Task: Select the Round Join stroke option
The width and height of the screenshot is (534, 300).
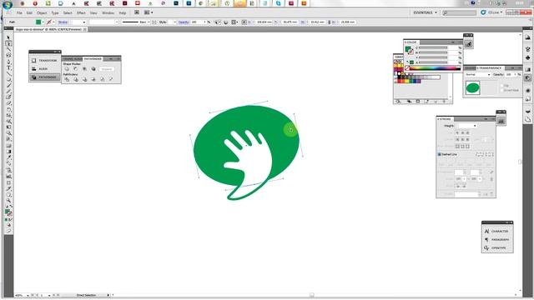Action: point(462,139)
